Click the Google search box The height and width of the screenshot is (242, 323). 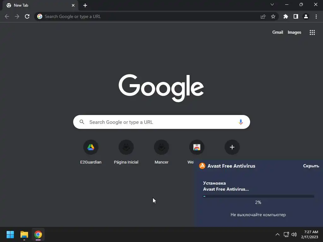161,122
